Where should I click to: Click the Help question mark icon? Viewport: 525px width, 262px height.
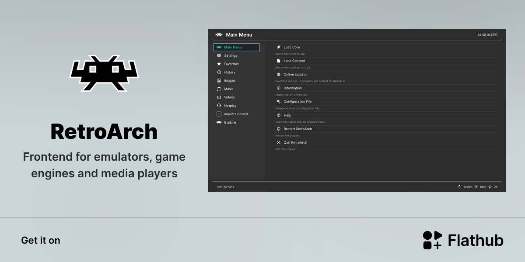point(279,115)
